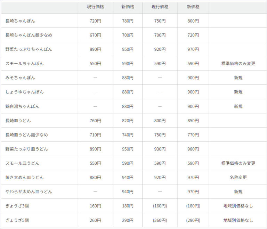Select the スモールちゃんぽん item name
The image size is (267, 229).
pyautogui.click(x=24, y=64)
